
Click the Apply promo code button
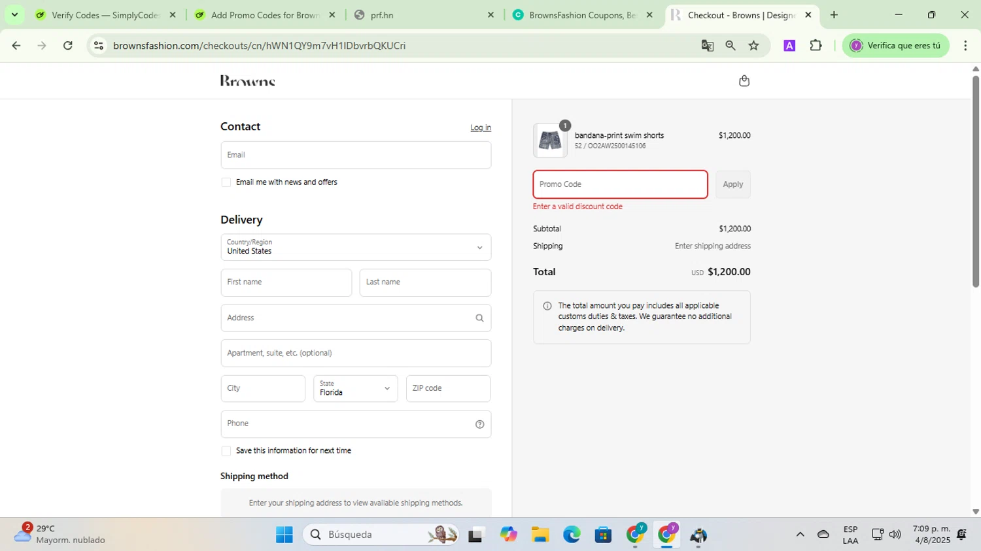coord(732,184)
